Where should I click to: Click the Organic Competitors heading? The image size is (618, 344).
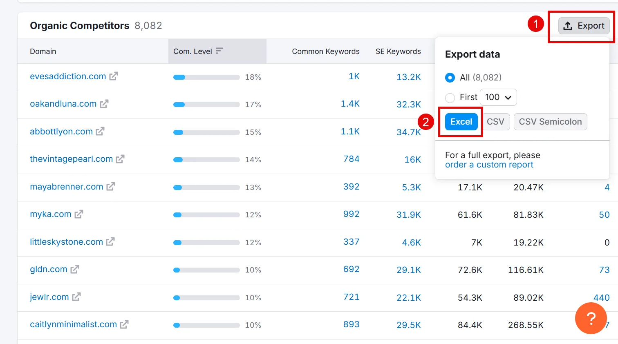80,26
